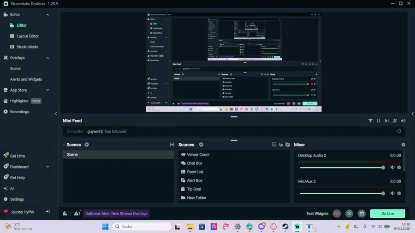Open the replay buffer icon
The image size is (415, 233).
(x=349, y=214)
